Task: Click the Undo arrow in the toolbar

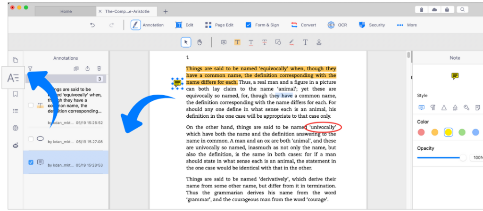Action: [x=92, y=25]
